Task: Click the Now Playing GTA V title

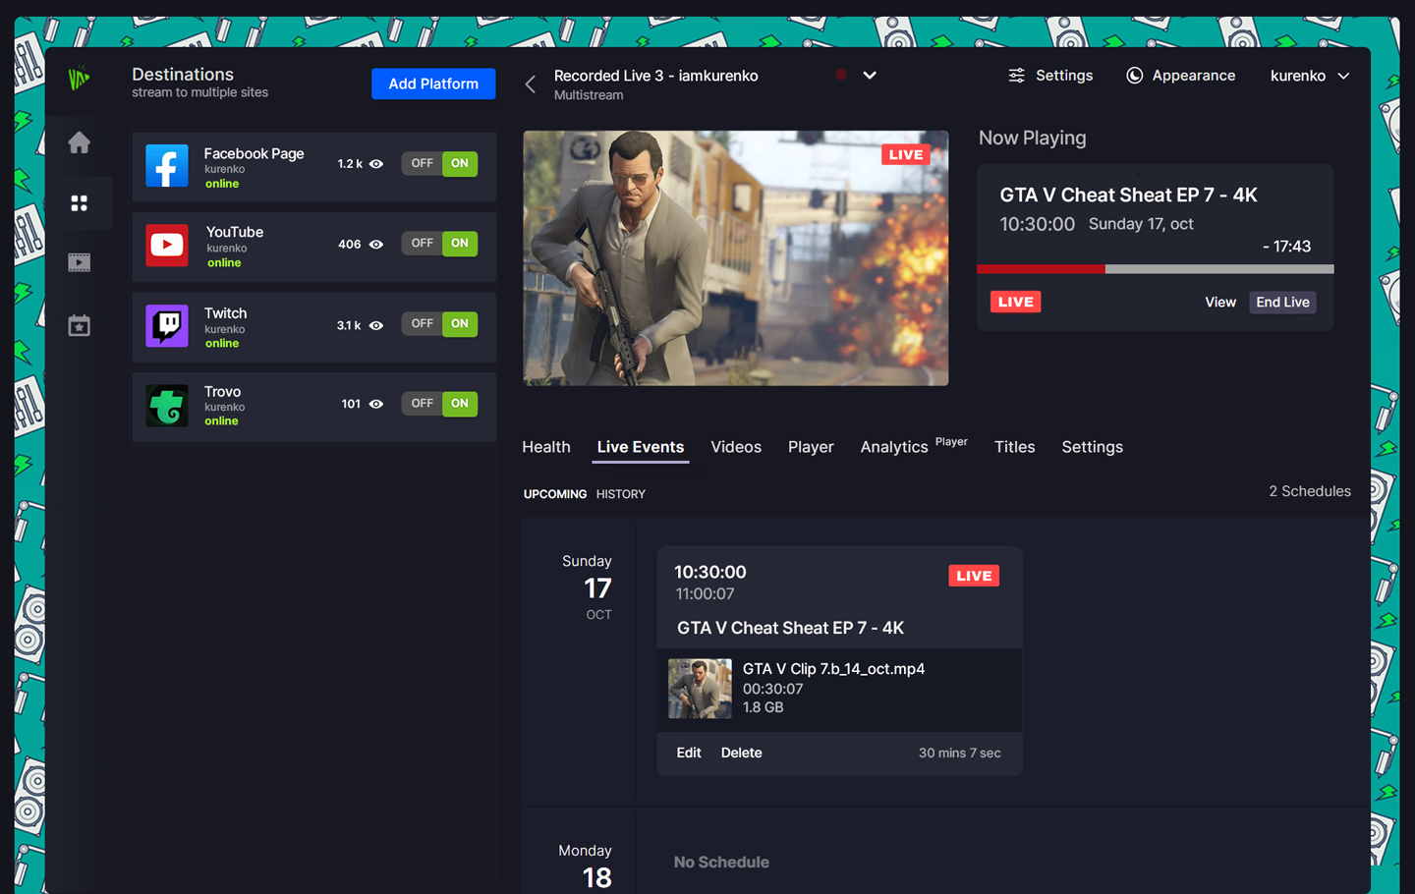Action: click(1128, 195)
